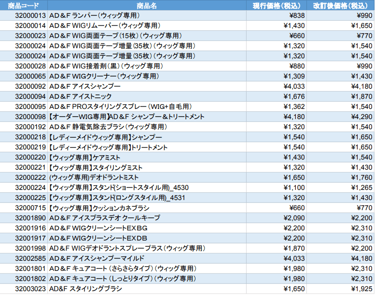Select product code 32000014

click(24, 26)
